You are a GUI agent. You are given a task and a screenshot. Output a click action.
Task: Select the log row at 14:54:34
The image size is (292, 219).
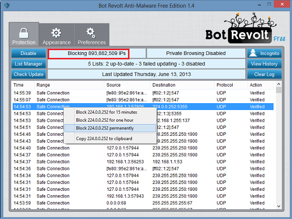[143, 175]
